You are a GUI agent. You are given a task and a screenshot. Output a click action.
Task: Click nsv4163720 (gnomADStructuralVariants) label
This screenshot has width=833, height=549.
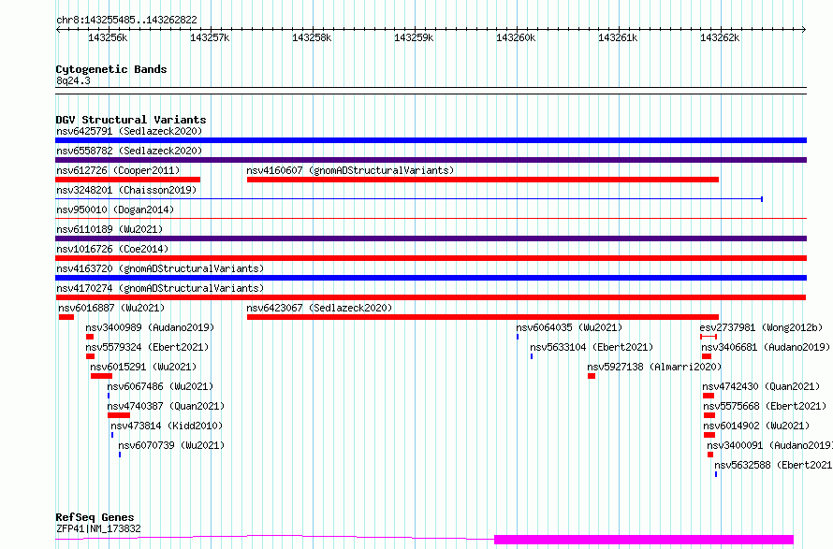click(x=160, y=268)
